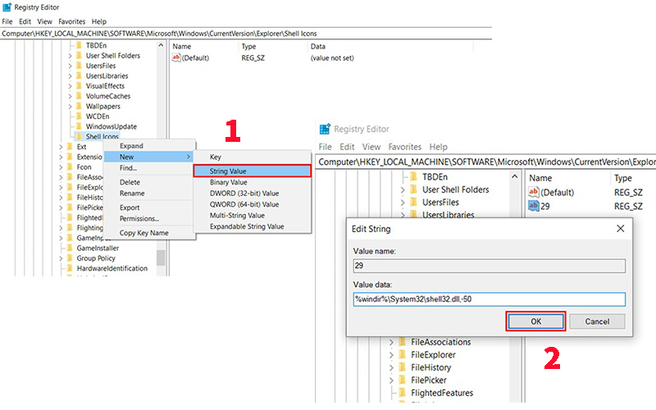Click Find... in the context menu

click(x=128, y=168)
